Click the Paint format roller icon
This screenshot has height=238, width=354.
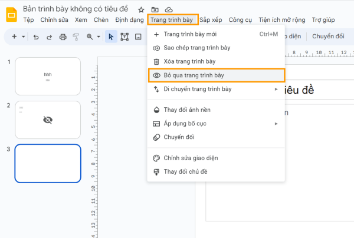[x=76, y=37]
